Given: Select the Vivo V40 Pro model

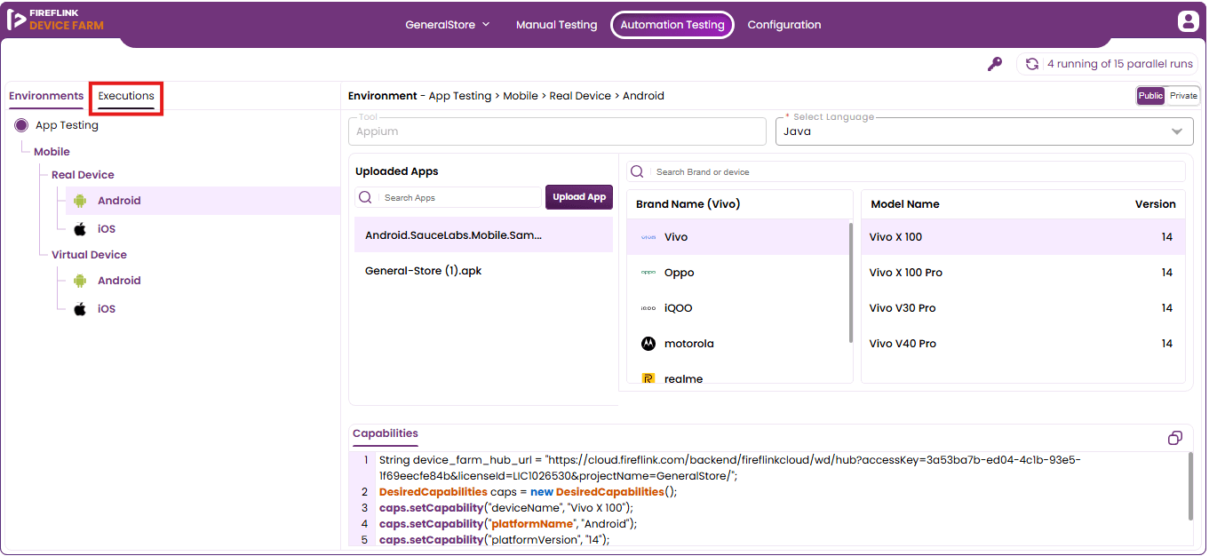Looking at the screenshot, I should pyautogui.click(x=1023, y=344).
